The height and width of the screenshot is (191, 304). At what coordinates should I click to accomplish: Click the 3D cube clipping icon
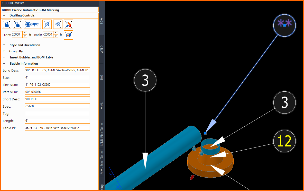(68, 35)
